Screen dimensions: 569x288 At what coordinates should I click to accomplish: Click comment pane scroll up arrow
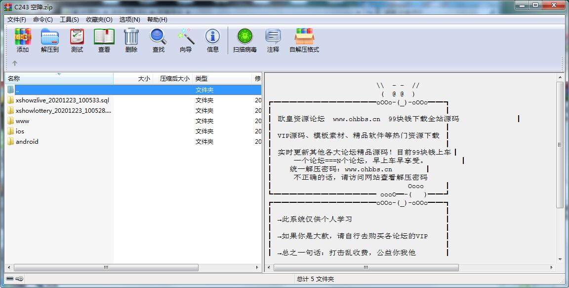click(560, 77)
